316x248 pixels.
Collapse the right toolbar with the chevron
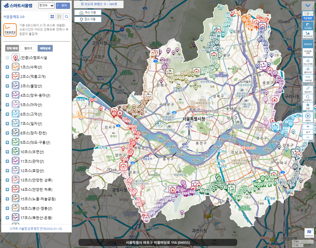(x=308, y=6)
